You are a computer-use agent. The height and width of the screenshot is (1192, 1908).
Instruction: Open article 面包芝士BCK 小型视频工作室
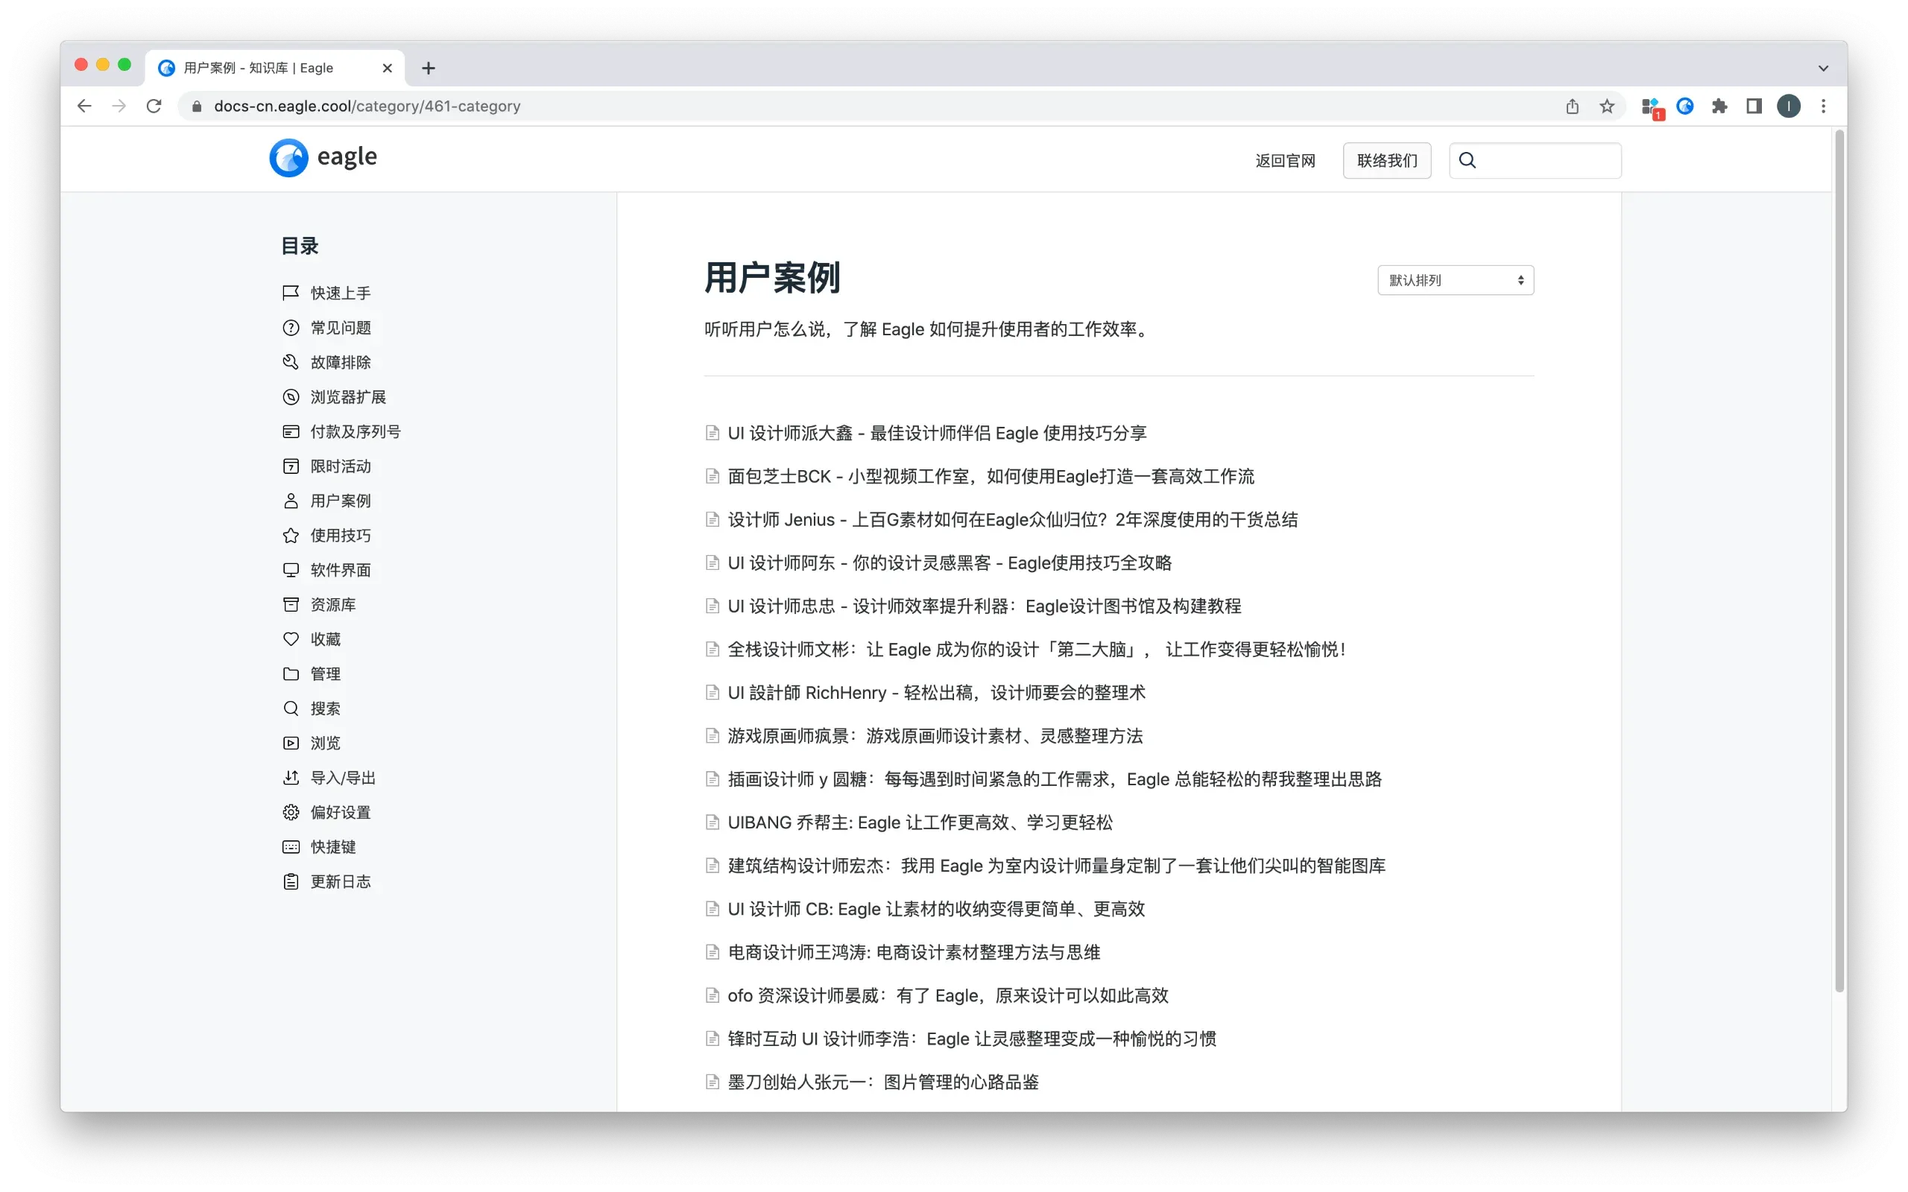click(991, 476)
